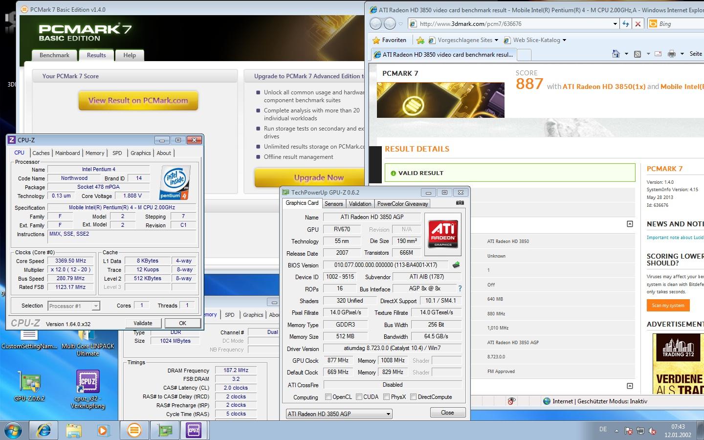This screenshot has width=704, height=440.
Task: Open PCMark 7 Benchmark tab
Action: coord(54,55)
